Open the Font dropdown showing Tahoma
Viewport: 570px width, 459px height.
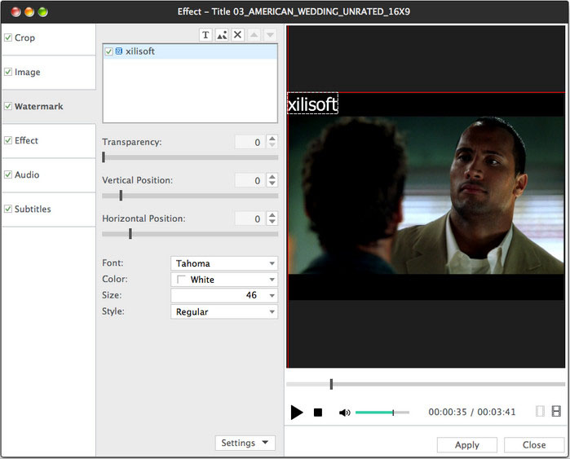pyautogui.click(x=224, y=263)
